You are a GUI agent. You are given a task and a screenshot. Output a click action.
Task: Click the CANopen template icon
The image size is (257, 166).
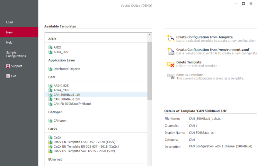pos(50,121)
